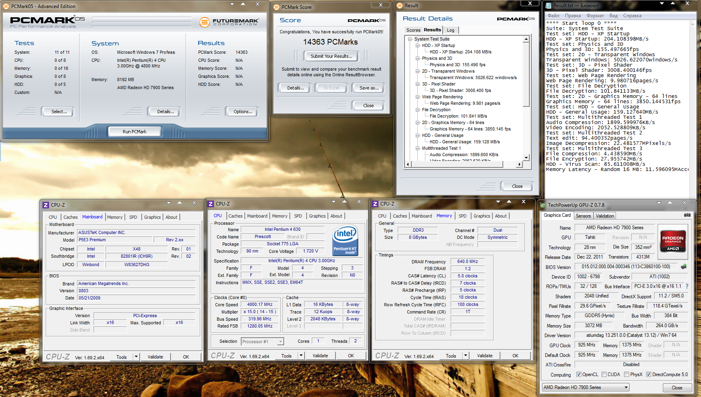701x397 pixels.
Task: Click the Intel Pentium 4 HT logo
Action: [345, 240]
